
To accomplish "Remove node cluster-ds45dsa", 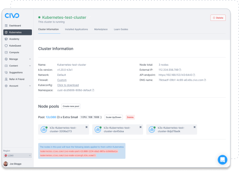I will coord(140,127).
